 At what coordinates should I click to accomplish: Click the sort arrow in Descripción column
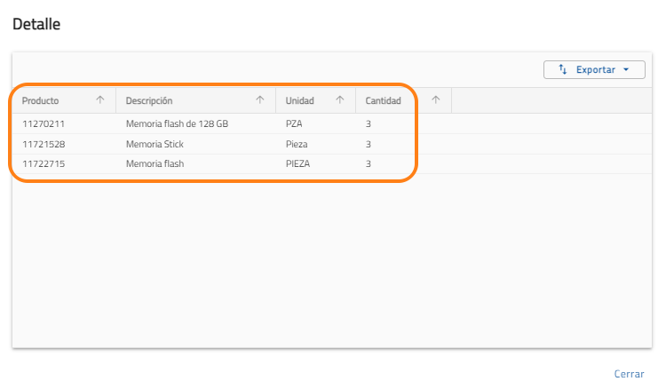[x=260, y=100]
